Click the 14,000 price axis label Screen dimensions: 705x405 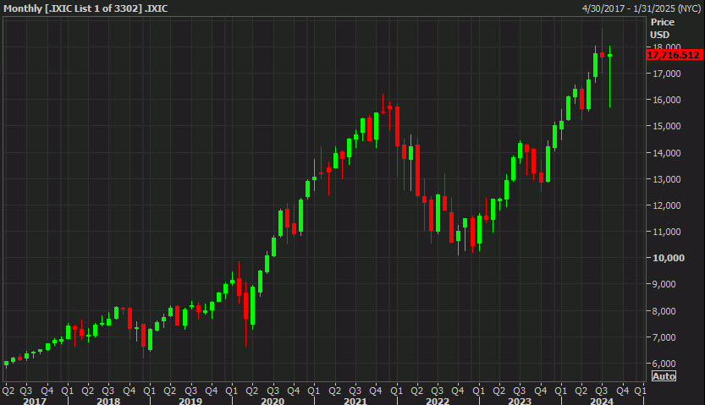click(666, 153)
